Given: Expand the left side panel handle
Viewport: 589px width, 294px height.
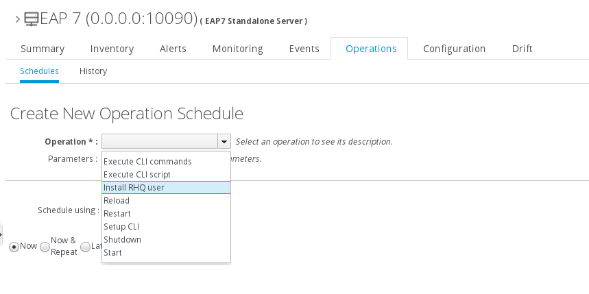Looking at the screenshot, I should click(1, 234).
